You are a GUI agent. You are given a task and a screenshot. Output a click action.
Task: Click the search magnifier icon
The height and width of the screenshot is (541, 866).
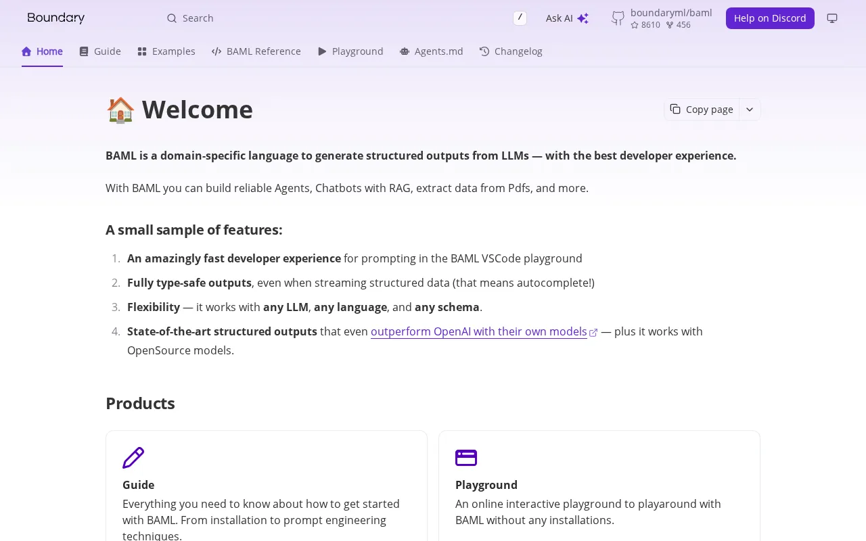pyautogui.click(x=172, y=18)
